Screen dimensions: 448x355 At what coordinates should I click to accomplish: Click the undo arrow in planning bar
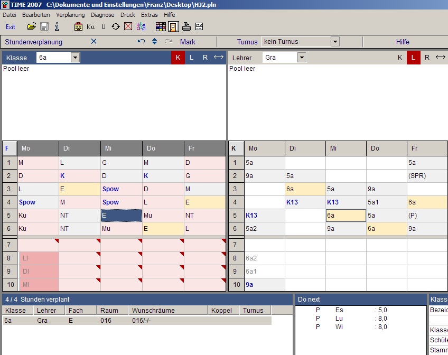141,42
